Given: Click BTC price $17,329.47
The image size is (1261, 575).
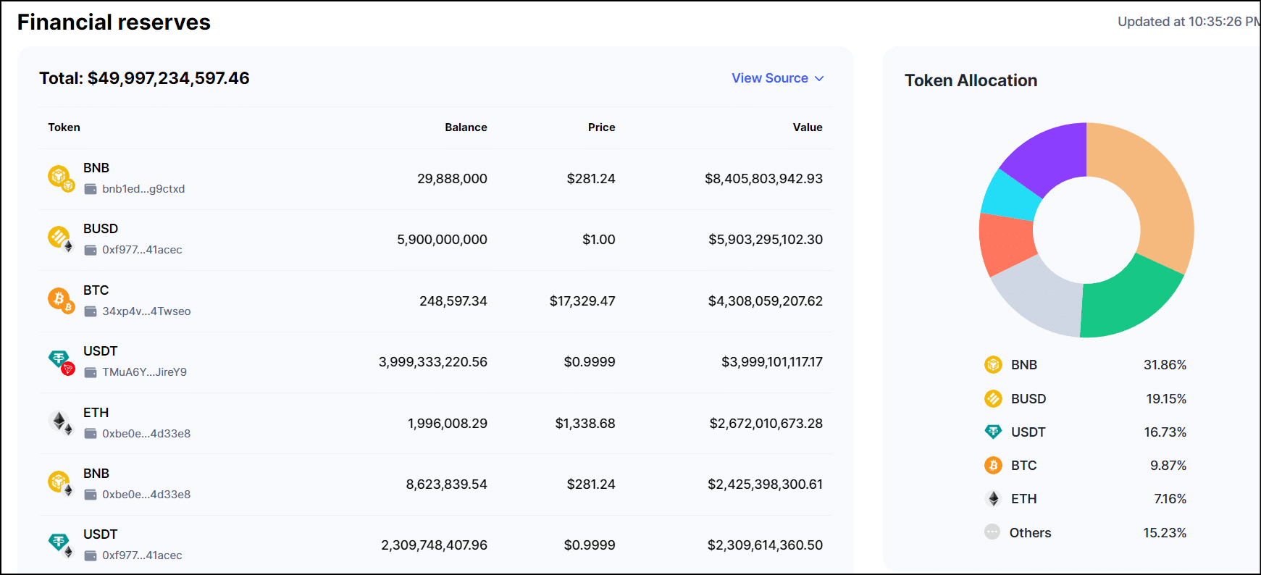Looking at the screenshot, I should [x=582, y=301].
